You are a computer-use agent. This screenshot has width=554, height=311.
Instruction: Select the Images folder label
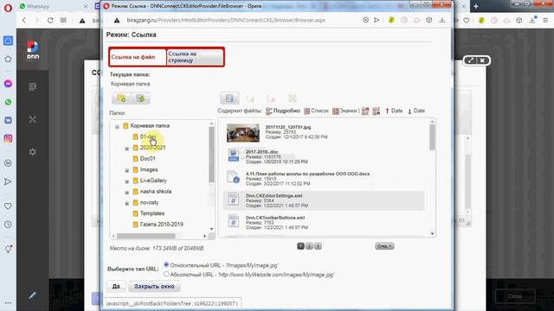coord(149,169)
